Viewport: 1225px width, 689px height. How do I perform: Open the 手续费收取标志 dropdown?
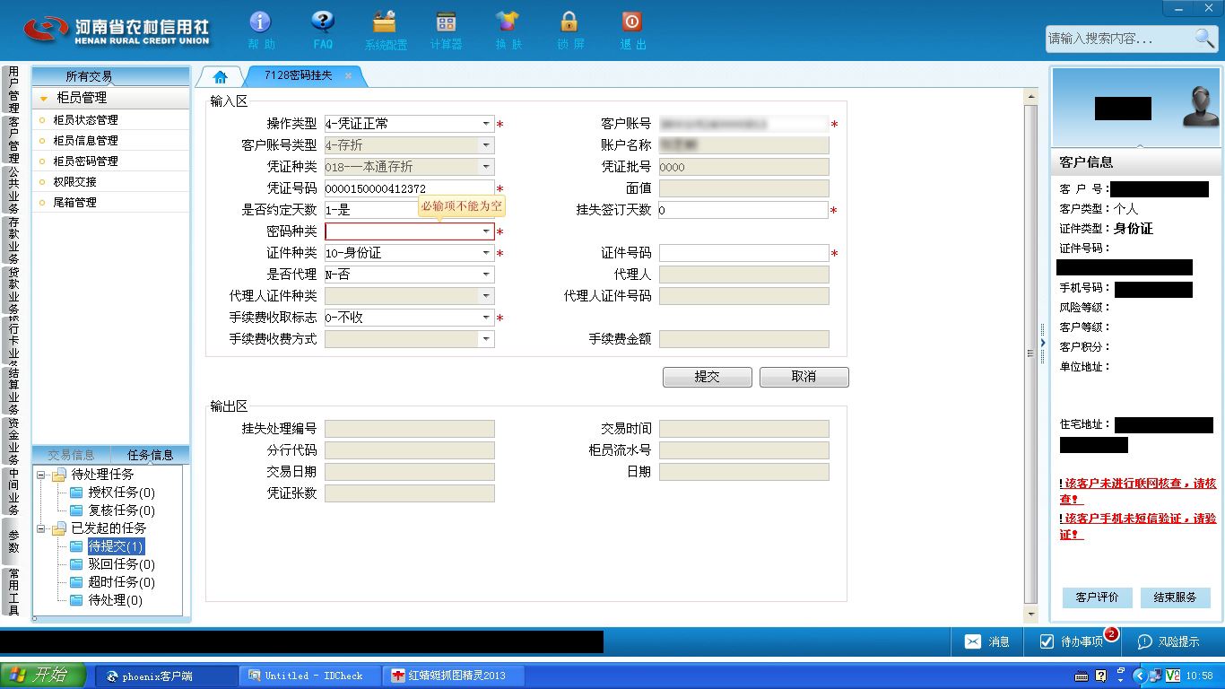point(486,318)
